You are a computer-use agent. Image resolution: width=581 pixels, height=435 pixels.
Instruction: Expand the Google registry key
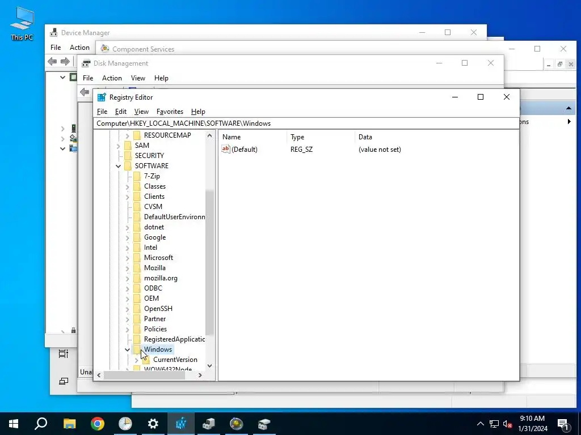point(127,237)
